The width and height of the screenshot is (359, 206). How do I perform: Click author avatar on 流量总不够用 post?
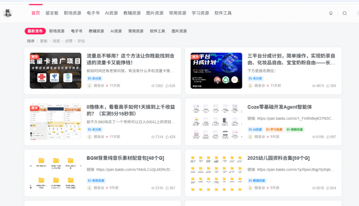(x=89, y=86)
